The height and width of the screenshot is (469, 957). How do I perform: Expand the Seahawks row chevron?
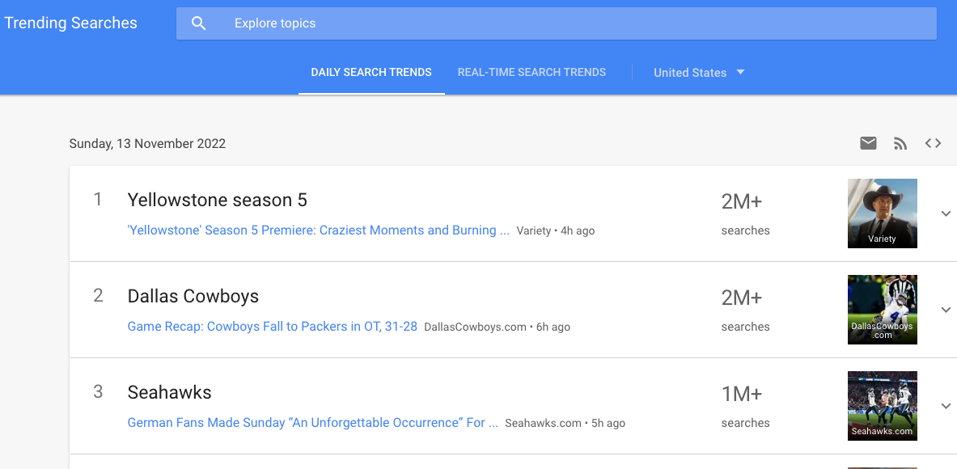pos(946,406)
